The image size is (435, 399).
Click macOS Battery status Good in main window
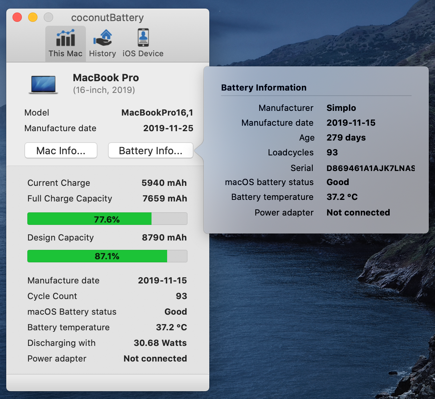(x=176, y=312)
